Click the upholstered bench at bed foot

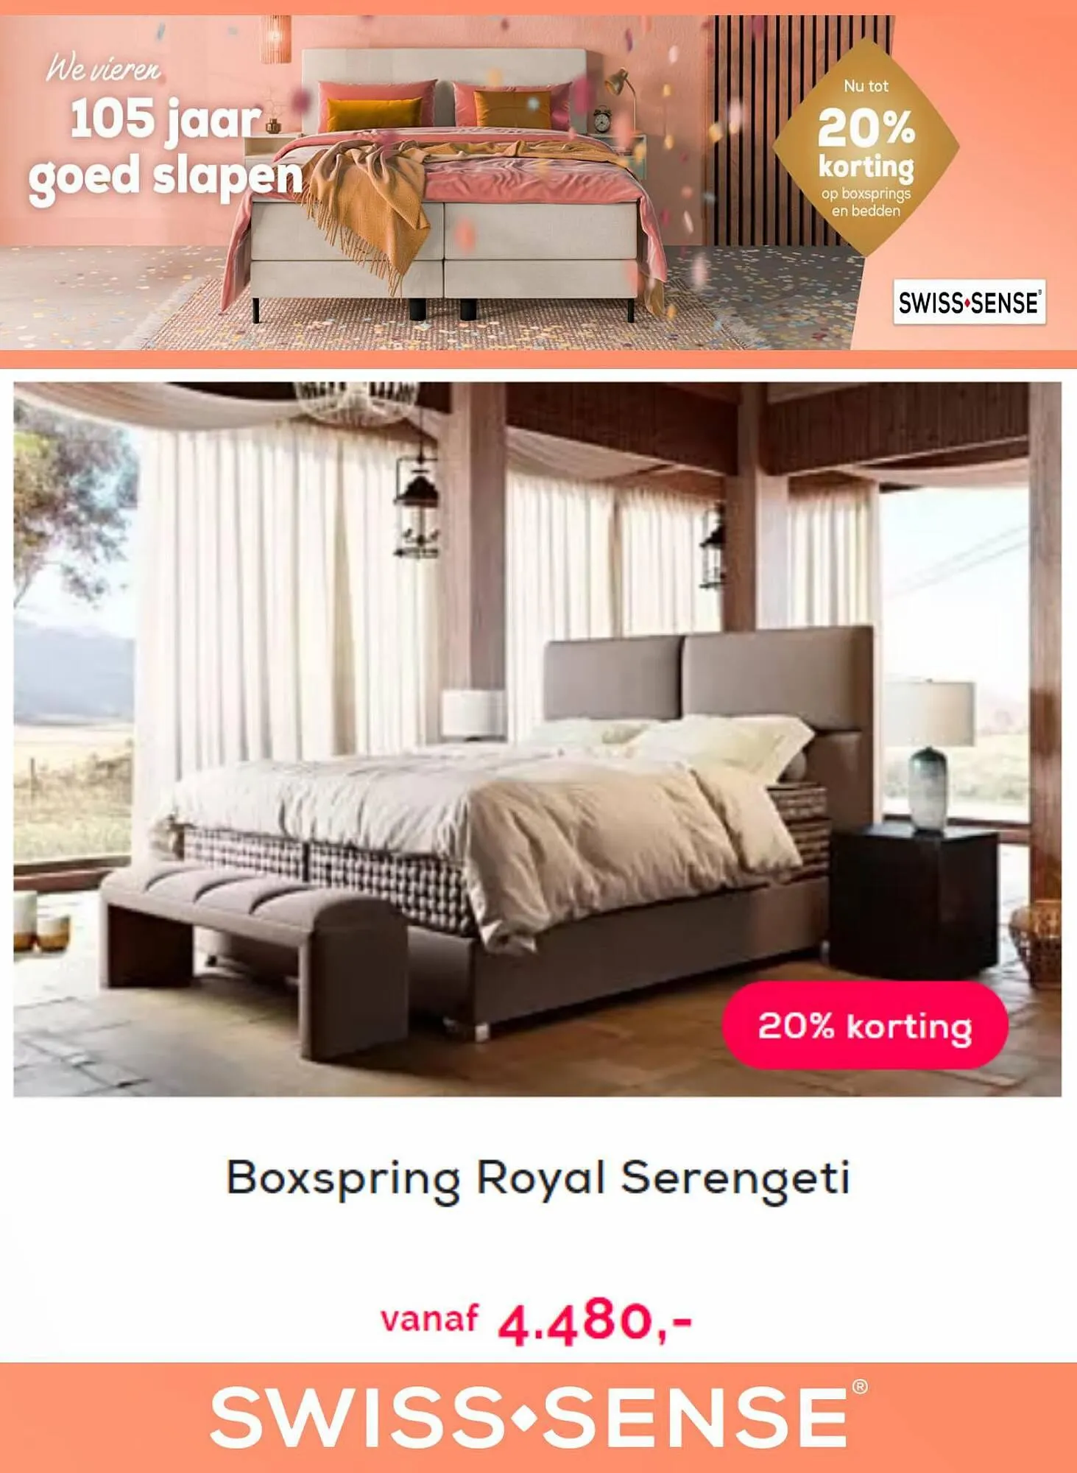(254, 951)
